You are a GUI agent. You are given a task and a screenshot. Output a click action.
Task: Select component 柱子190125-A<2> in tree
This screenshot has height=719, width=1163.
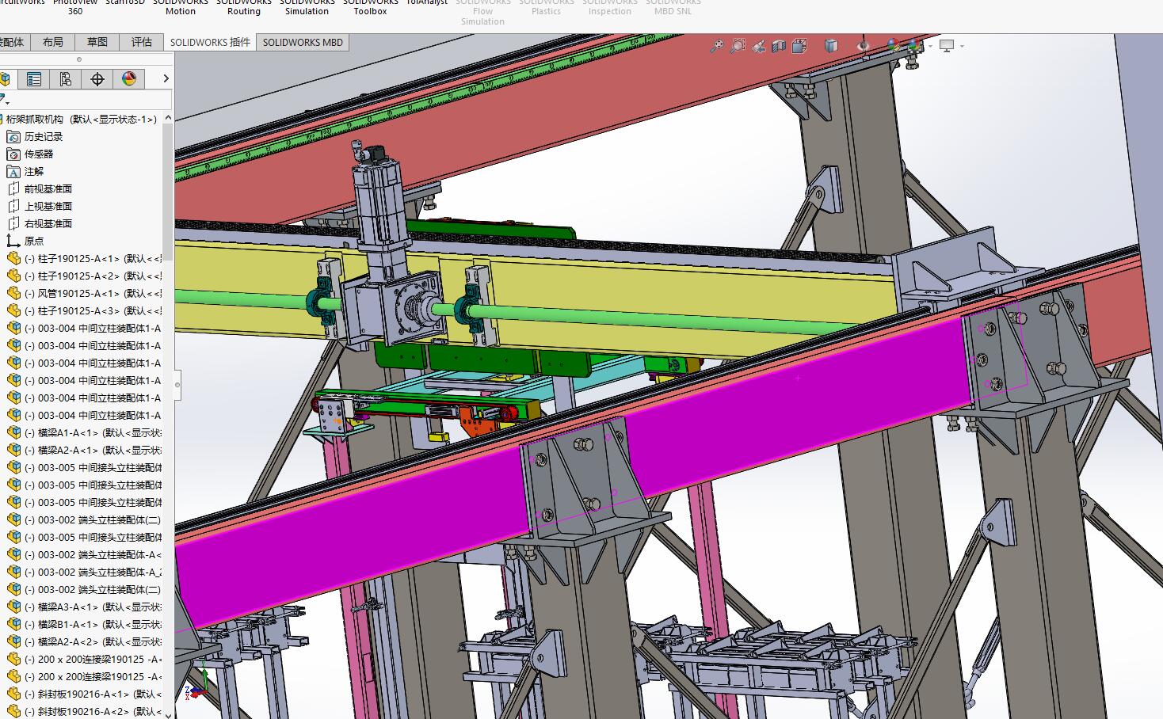click(x=84, y=276)
